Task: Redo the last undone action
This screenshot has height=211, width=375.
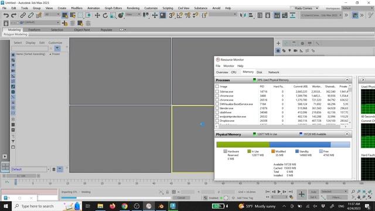Action: click(x=14, y=16)
